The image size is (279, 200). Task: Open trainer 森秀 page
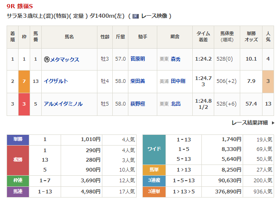pyautogui.click(x=176, y=59)
